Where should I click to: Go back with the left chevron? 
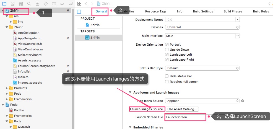[x=86, y=4]
